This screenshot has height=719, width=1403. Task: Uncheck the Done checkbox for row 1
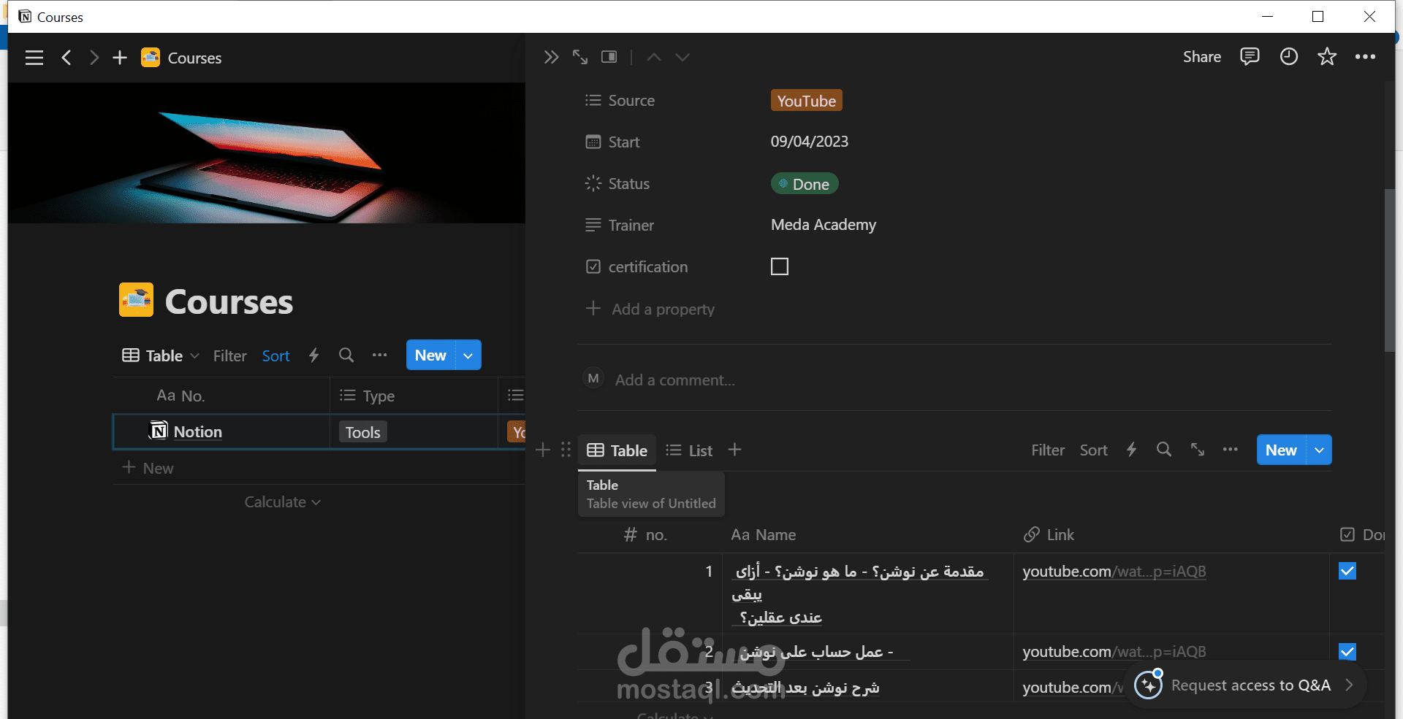[1347, 571]
